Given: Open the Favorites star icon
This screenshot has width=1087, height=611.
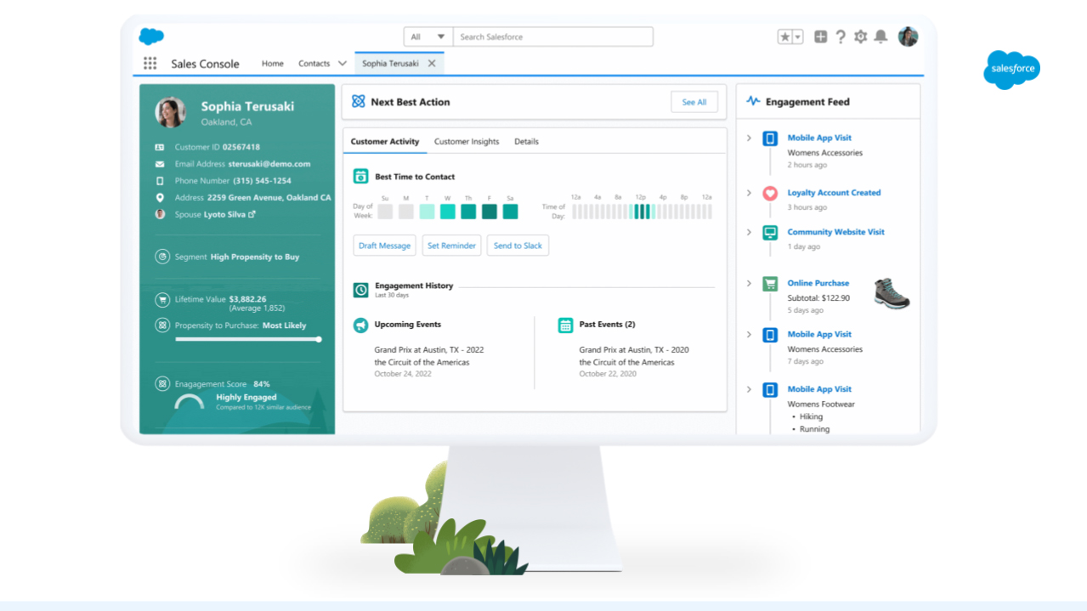Looking at the screenshot, I should pos(785,37).
